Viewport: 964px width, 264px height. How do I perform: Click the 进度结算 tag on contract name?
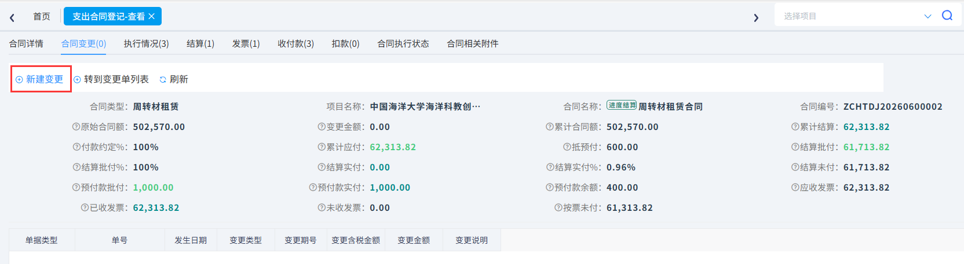coord(622,105)
